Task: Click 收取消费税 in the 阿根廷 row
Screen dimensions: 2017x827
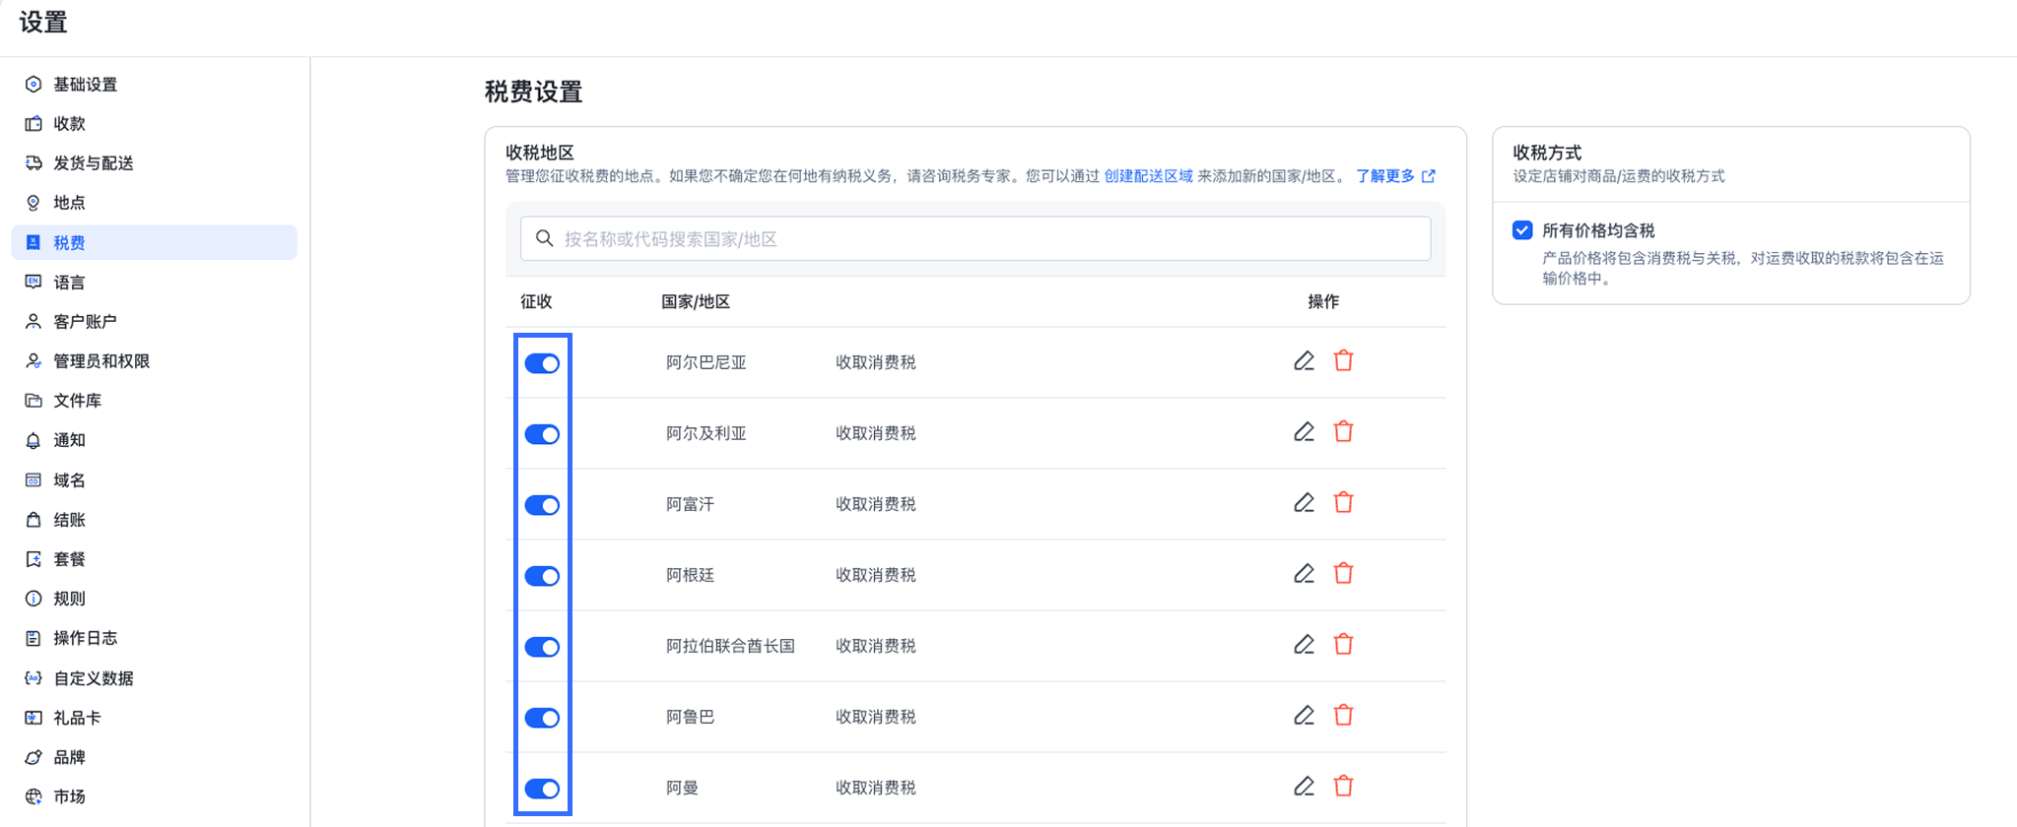Action: coord(876,575)
